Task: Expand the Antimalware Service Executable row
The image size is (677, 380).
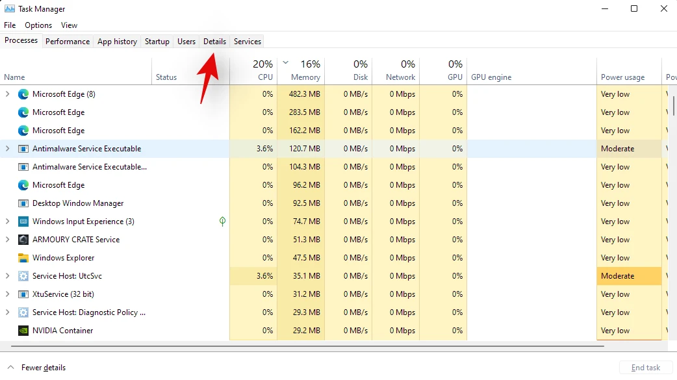Action: [8, 149]
